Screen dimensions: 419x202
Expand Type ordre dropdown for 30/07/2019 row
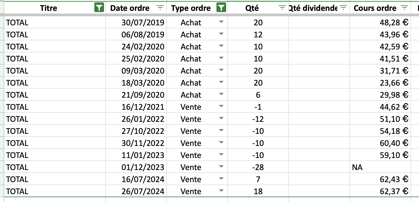[221, 22]
